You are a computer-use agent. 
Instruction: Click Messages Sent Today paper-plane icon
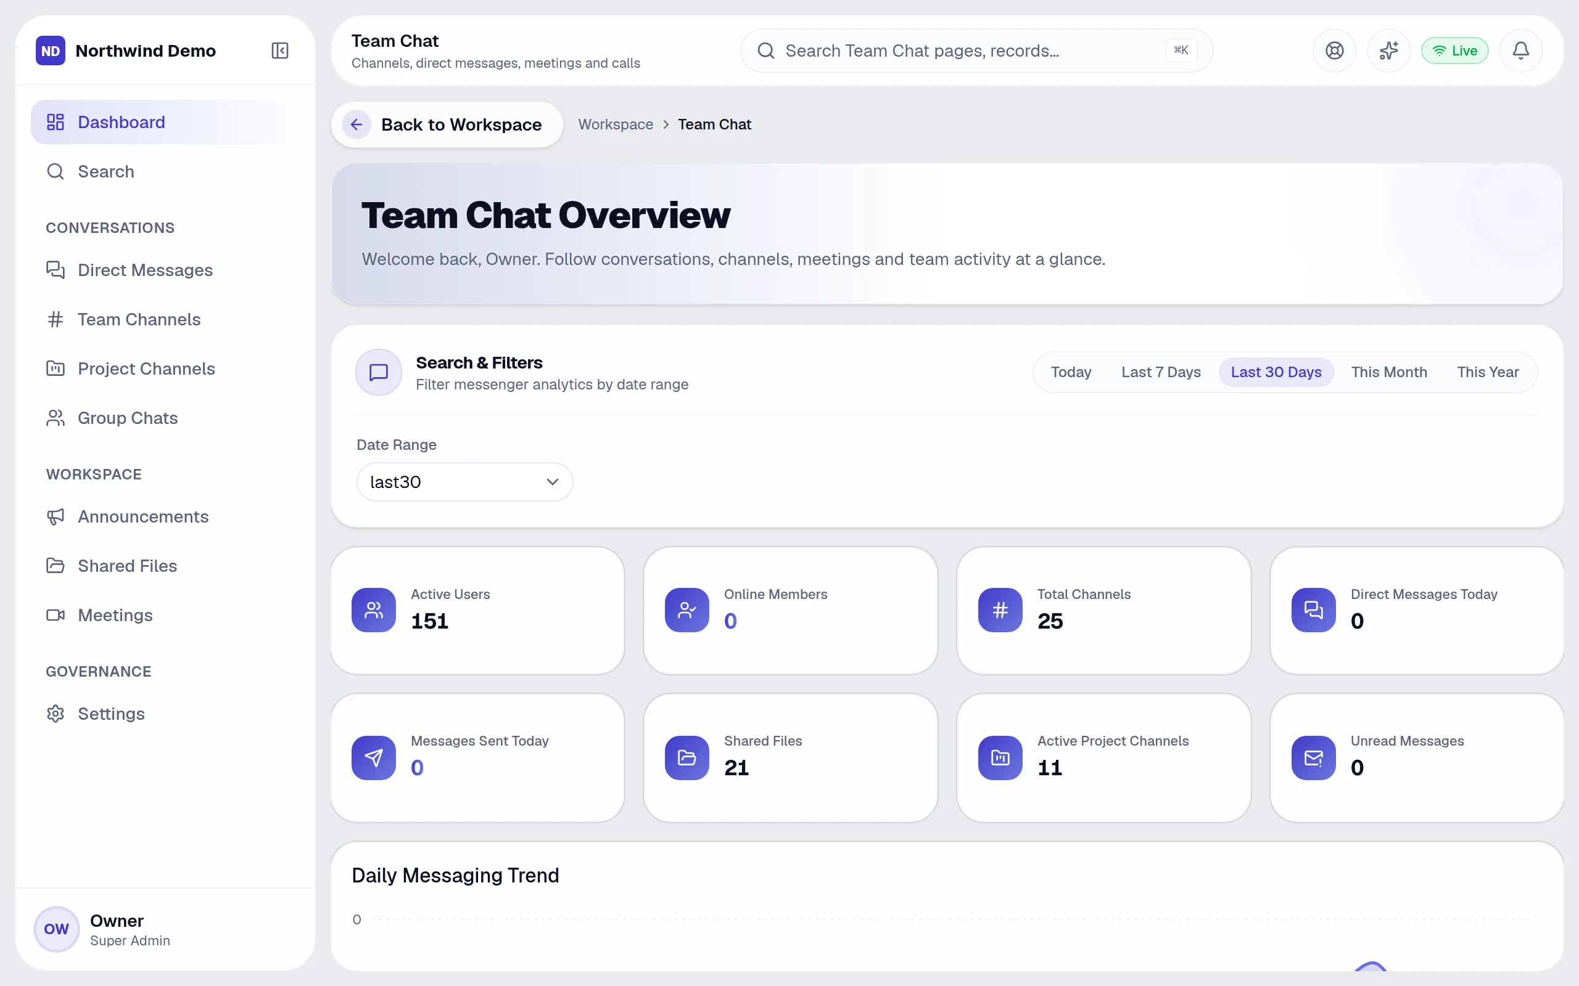[x=374, y=758]
